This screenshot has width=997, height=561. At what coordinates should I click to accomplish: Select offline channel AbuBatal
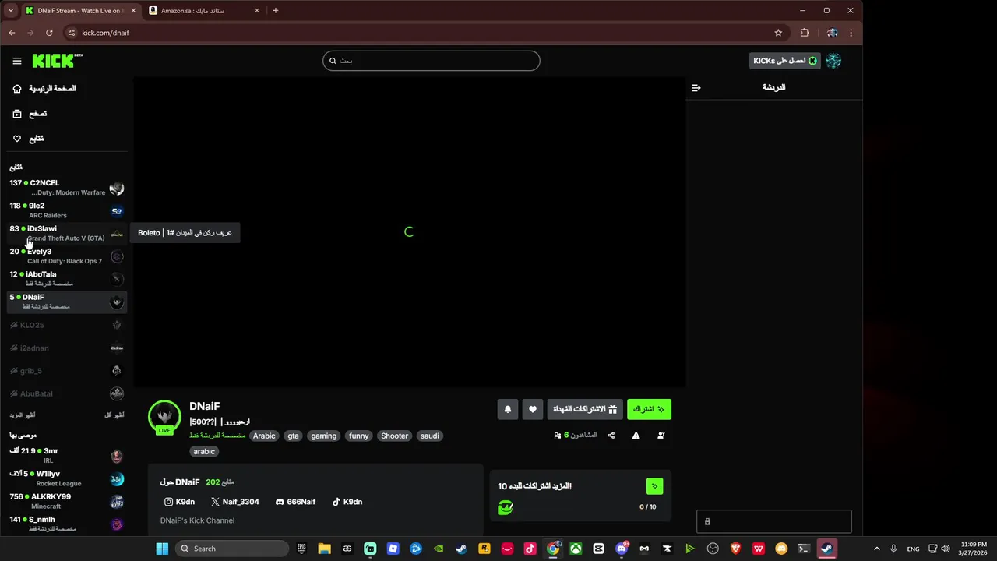point(67,393)
